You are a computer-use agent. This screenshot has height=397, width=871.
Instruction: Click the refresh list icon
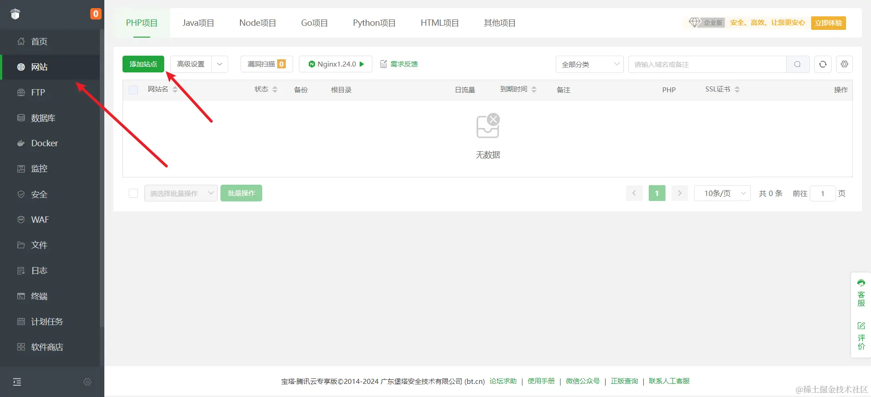click(823, 64)
